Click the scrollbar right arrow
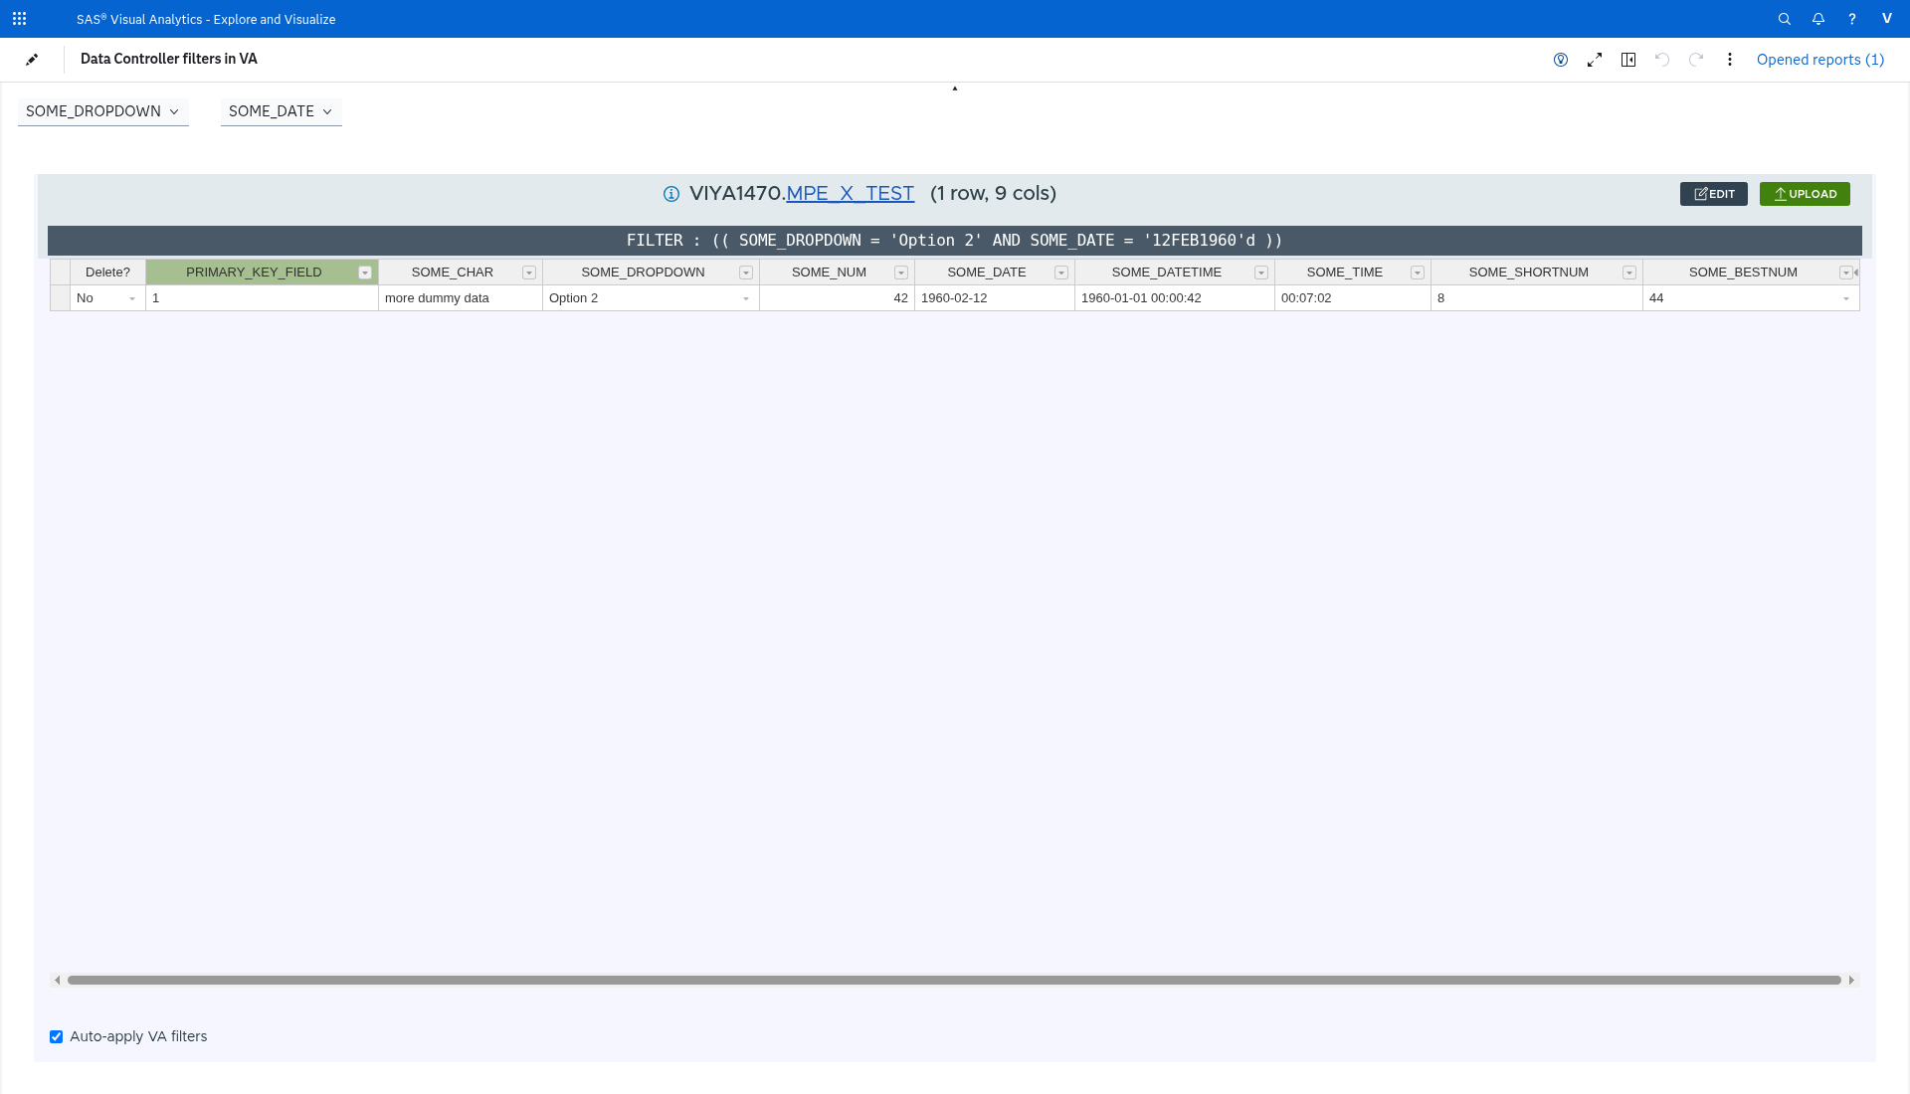This screenshot has height=1094, width=1910. [x=1851, y=981]
